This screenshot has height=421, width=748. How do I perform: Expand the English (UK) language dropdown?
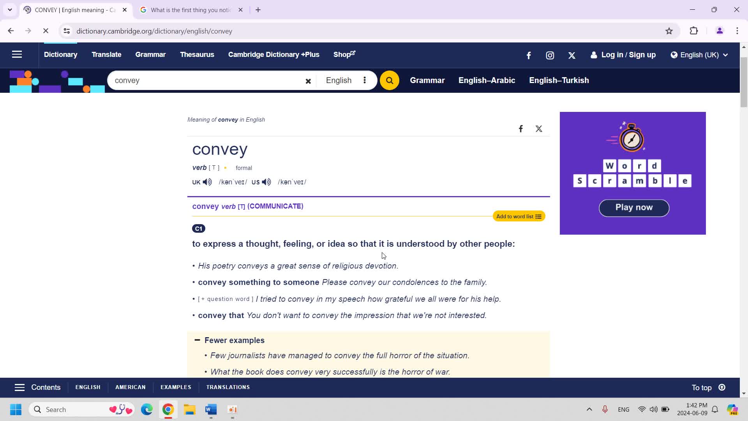tap(699, 55)
